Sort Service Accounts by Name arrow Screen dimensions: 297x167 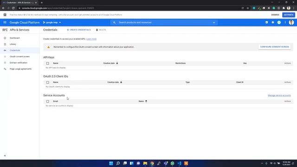pos(146,101)
